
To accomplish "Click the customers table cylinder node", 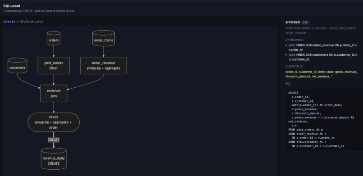I will click(18, 66).
